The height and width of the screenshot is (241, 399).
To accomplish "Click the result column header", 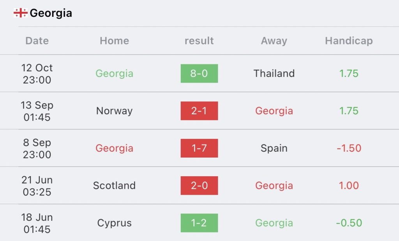I will (x=199, y=41).
